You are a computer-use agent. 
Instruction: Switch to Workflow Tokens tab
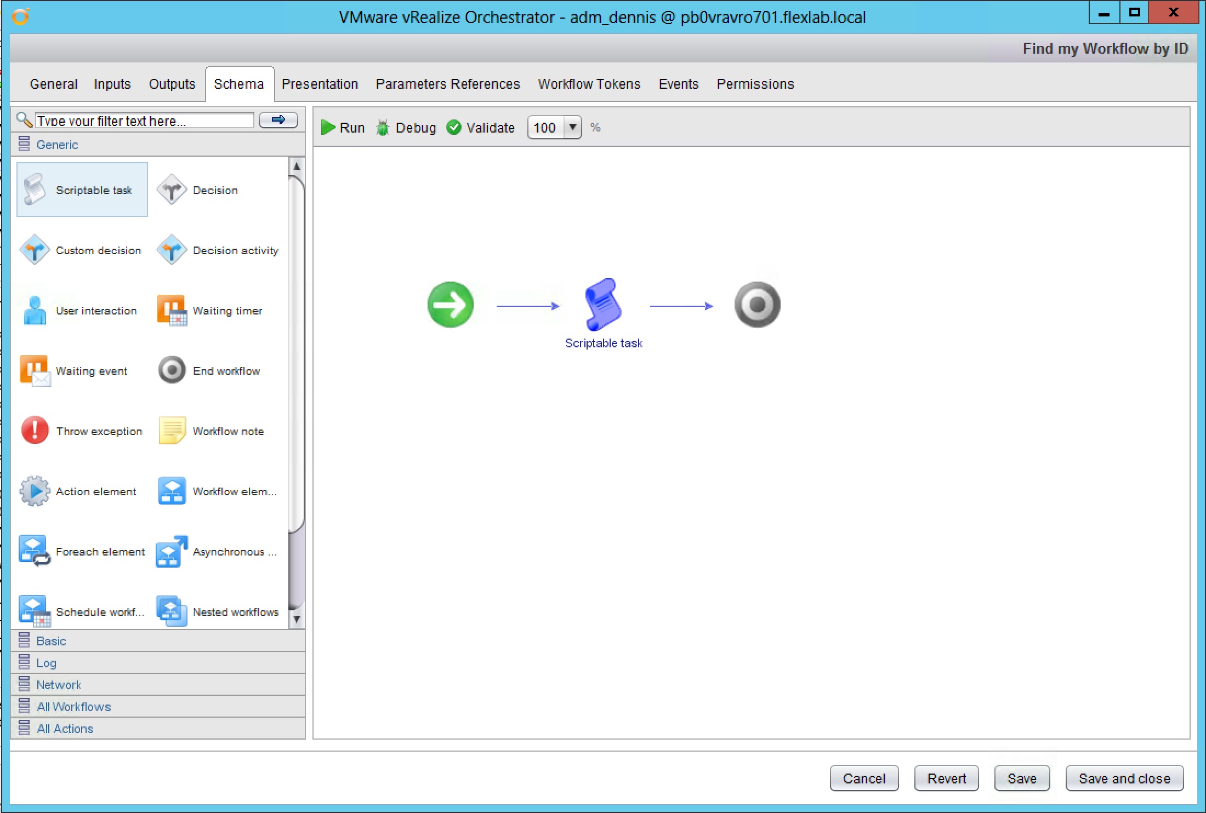589,84
